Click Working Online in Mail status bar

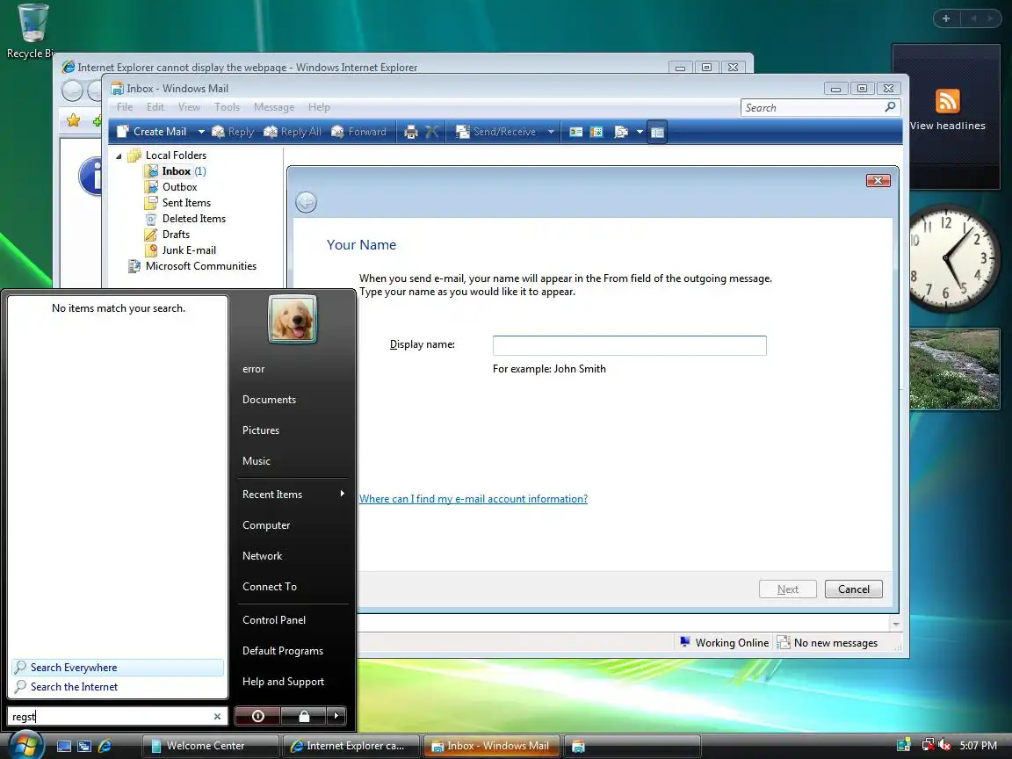724,643
